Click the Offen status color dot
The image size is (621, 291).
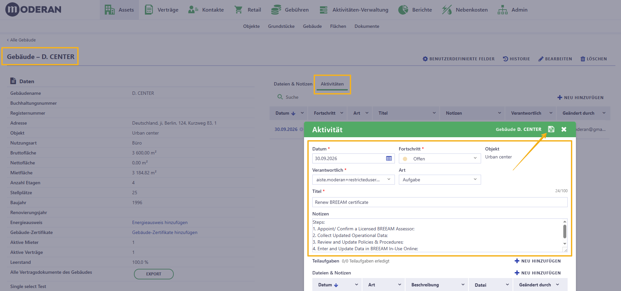(x=405, y=159)
